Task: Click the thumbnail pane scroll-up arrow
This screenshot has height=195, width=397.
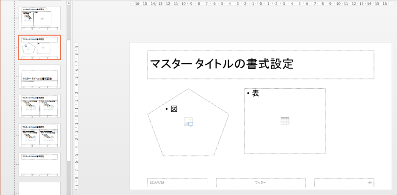Action: click(x=68, y=3)
